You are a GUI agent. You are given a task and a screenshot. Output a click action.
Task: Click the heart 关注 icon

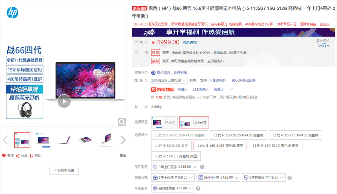point(4,155)
